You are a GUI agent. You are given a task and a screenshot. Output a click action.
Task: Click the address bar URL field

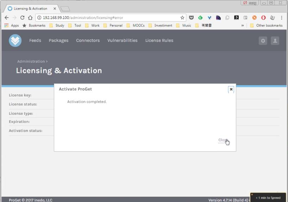[110, 18]
